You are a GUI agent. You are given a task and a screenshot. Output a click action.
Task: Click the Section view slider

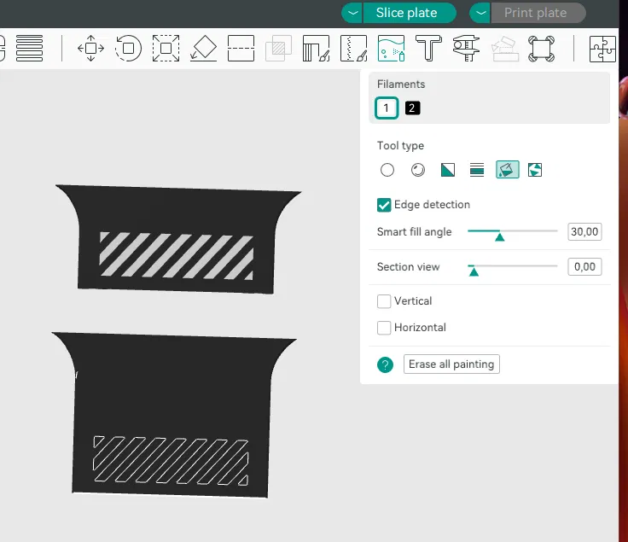coord(512,267)
